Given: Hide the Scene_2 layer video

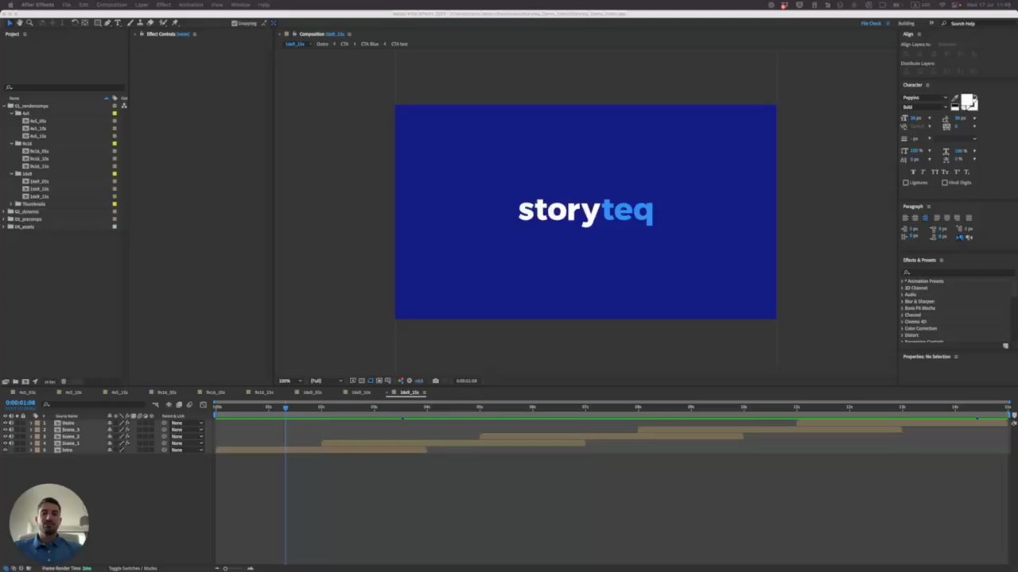Looking at the screenshot, I should coord(6,436).
